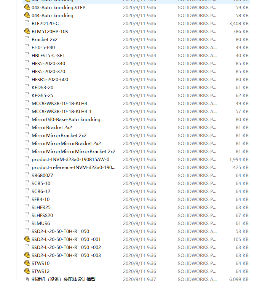This screenshot has width=262, height=281.
Task: Select file name BLE2D120-C
Action: [x=45, y=24]
